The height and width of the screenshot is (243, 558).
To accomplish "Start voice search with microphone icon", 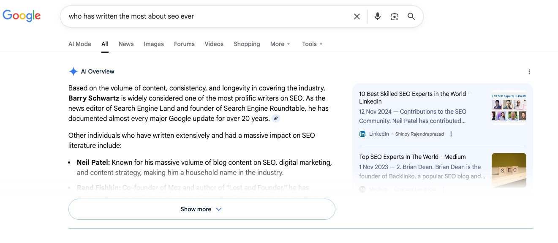I will (x=378, y=16).
